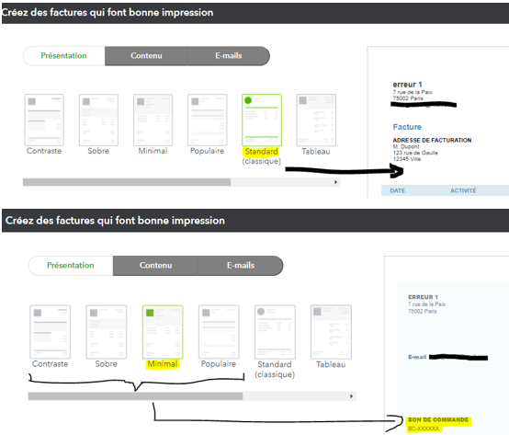
Task: Open the Contenu tab in the top panel
Action: (x=146, y=56)
